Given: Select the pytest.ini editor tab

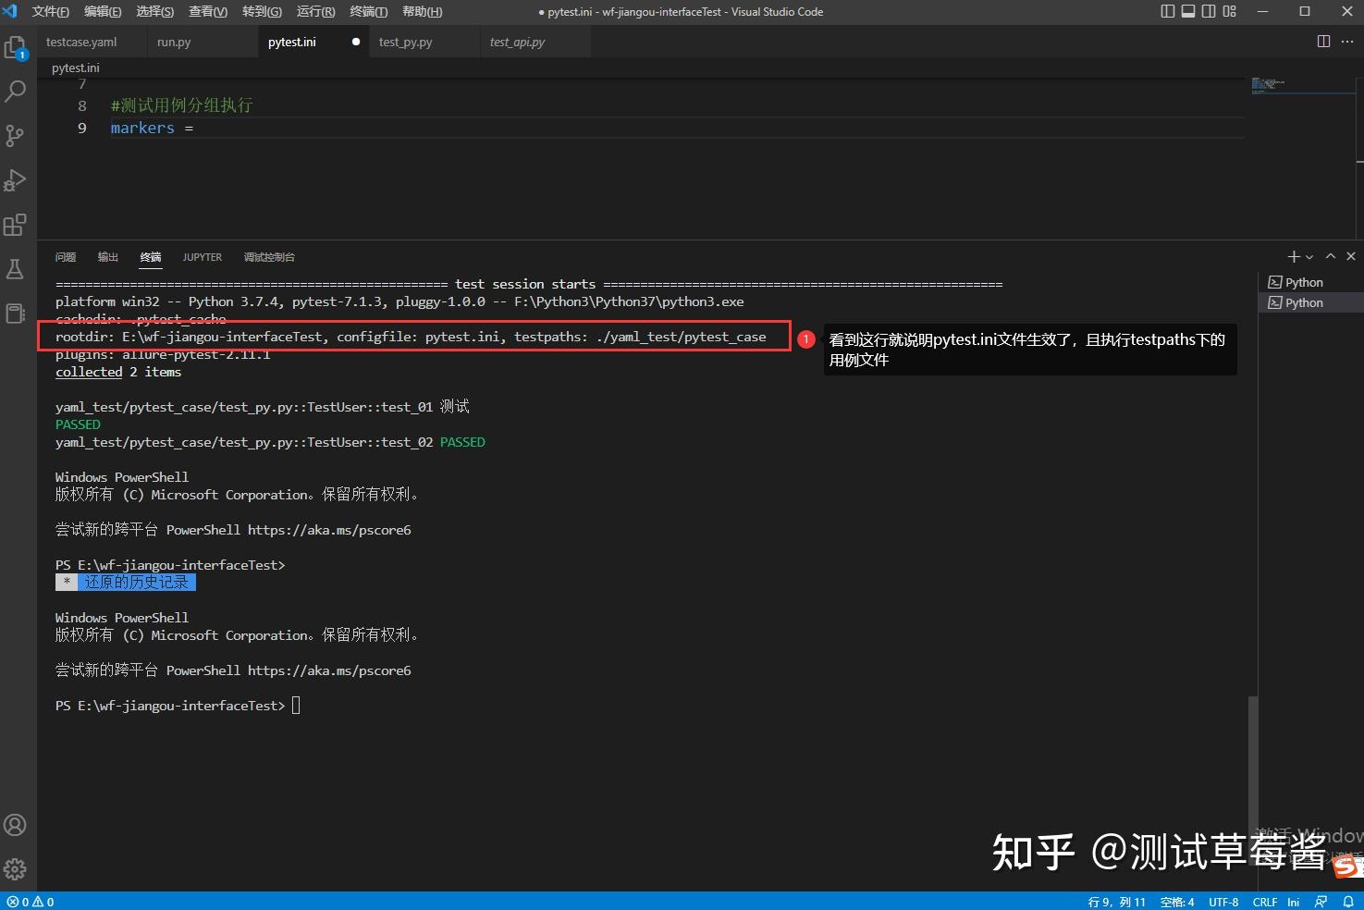Looking at the screenshot, I should (x=313, y=42).
